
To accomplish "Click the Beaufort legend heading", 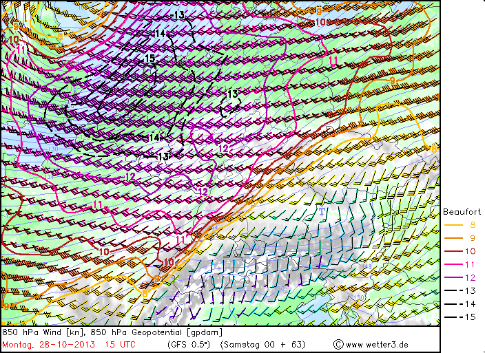I will click(462, 212).
